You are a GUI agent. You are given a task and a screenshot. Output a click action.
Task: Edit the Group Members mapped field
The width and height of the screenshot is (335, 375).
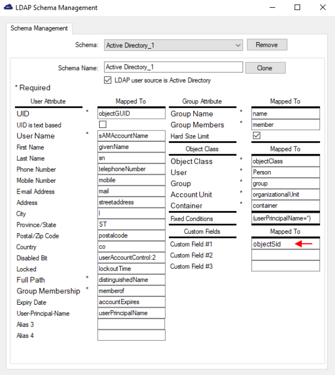point(285,125)
